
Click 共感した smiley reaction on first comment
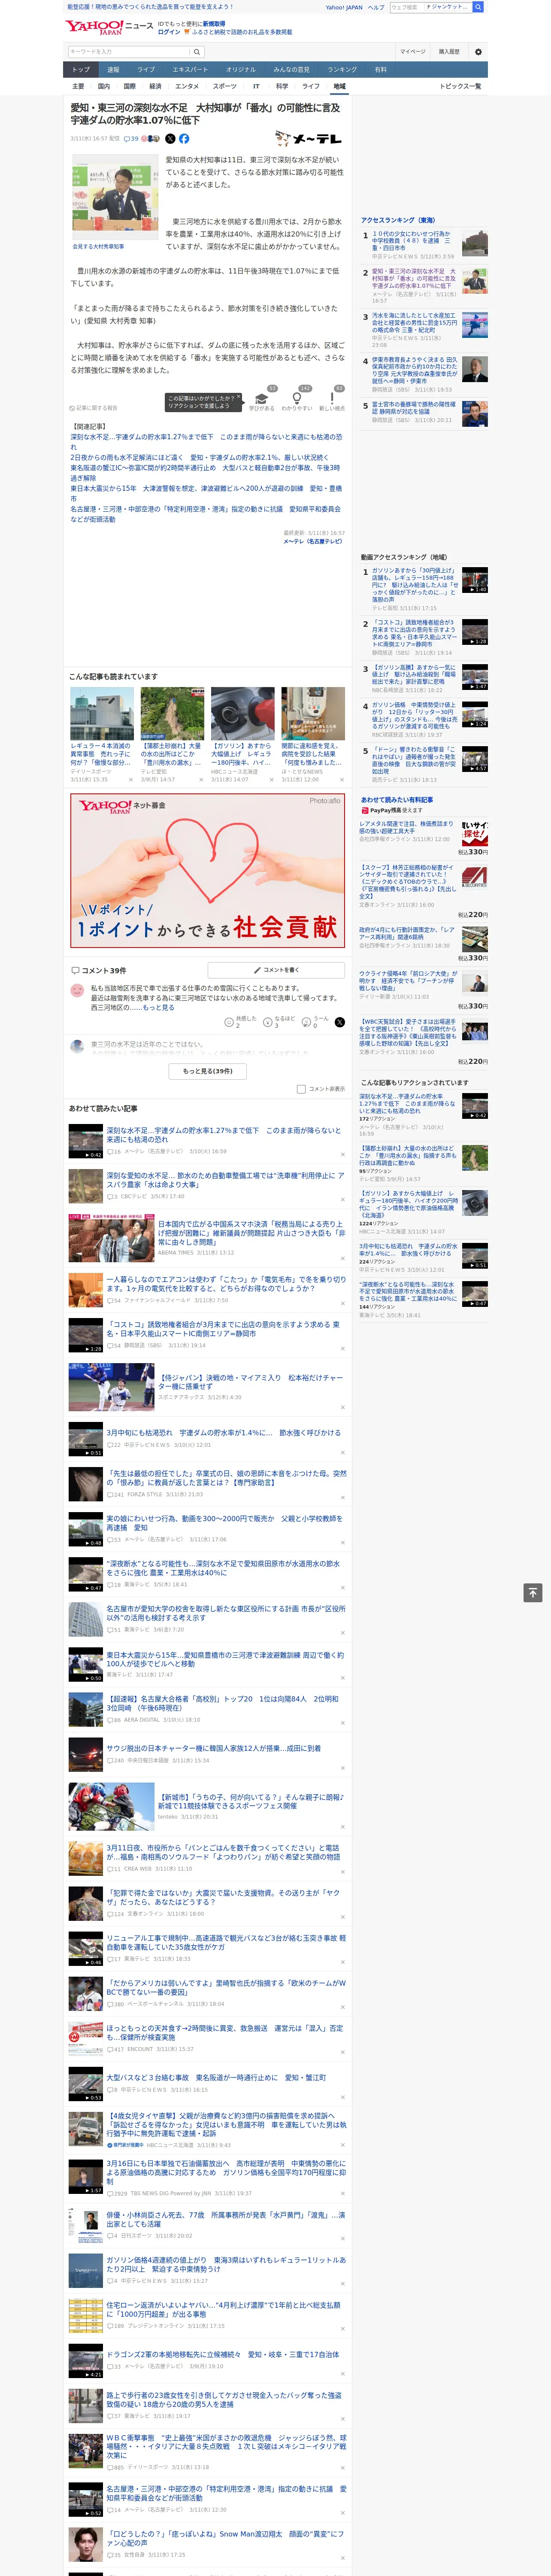(x=240, y=1021)
